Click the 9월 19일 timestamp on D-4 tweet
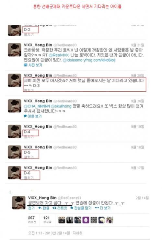Viewport: 162px width, 240px height. [x=137, y=127]
